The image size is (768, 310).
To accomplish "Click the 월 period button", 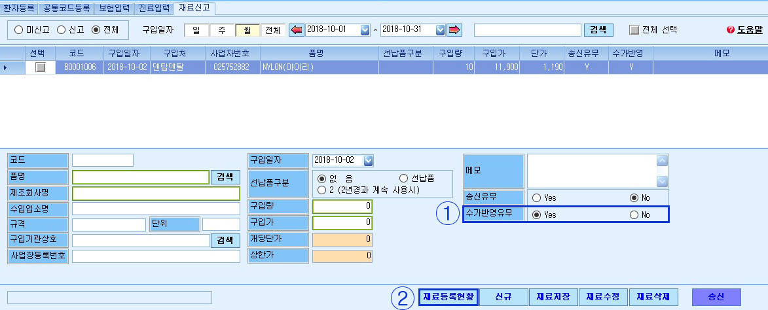I will (247, 30).
